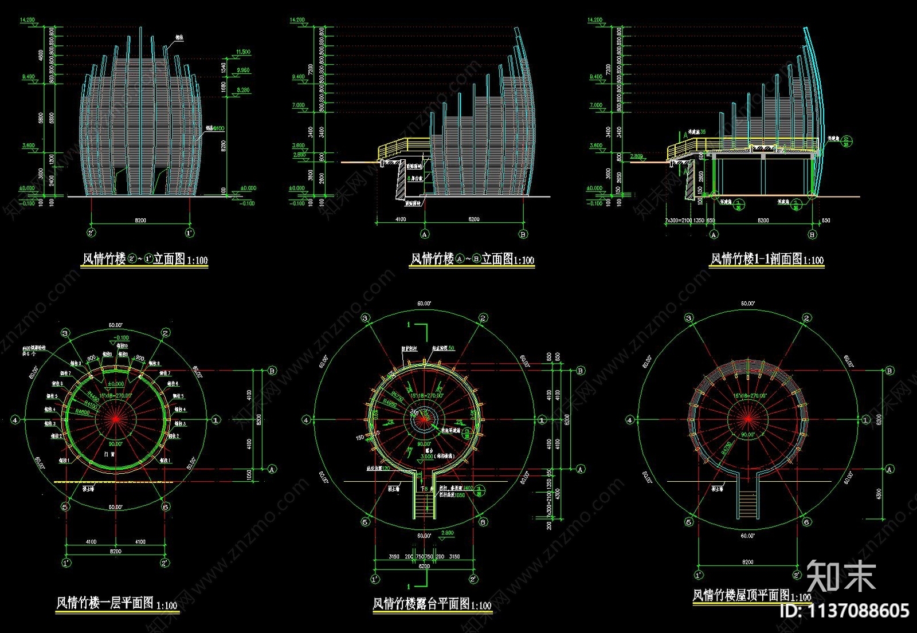Select the first-floor circular plan drawing
Screen dimensions: 917x633
(115, 420)
